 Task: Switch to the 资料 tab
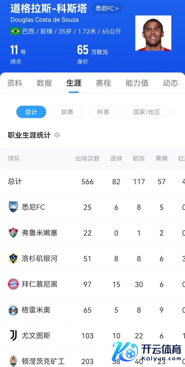coord(15,83)
